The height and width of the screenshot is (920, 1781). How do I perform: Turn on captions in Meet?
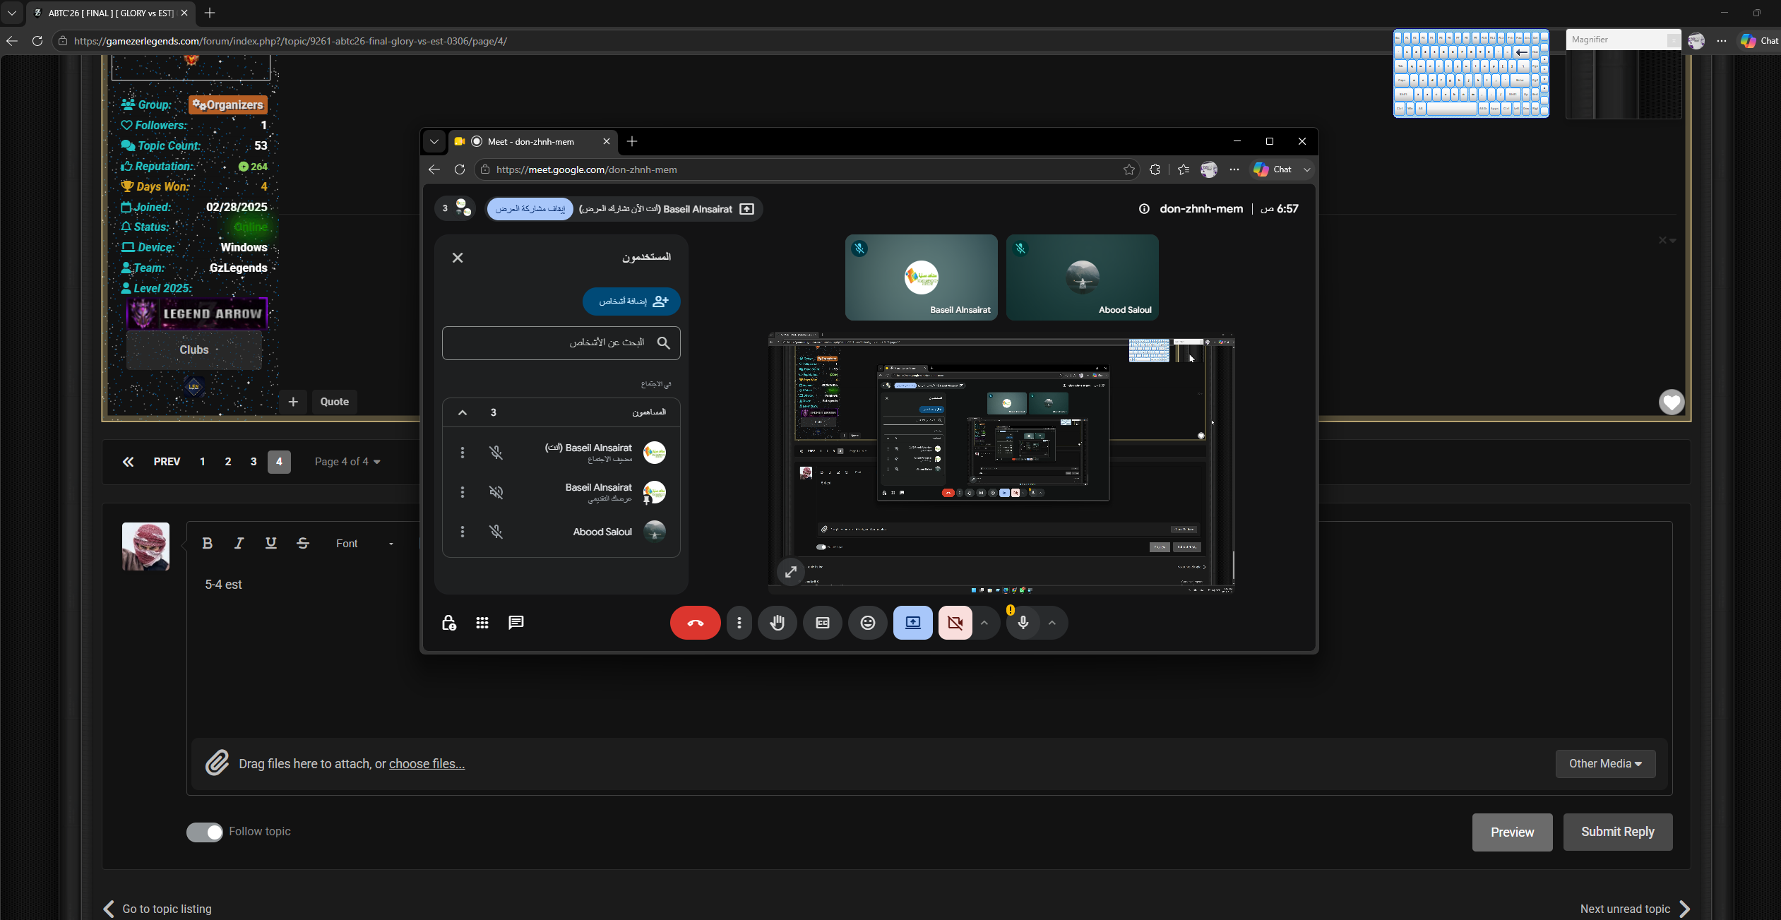(x=823, y=623)
